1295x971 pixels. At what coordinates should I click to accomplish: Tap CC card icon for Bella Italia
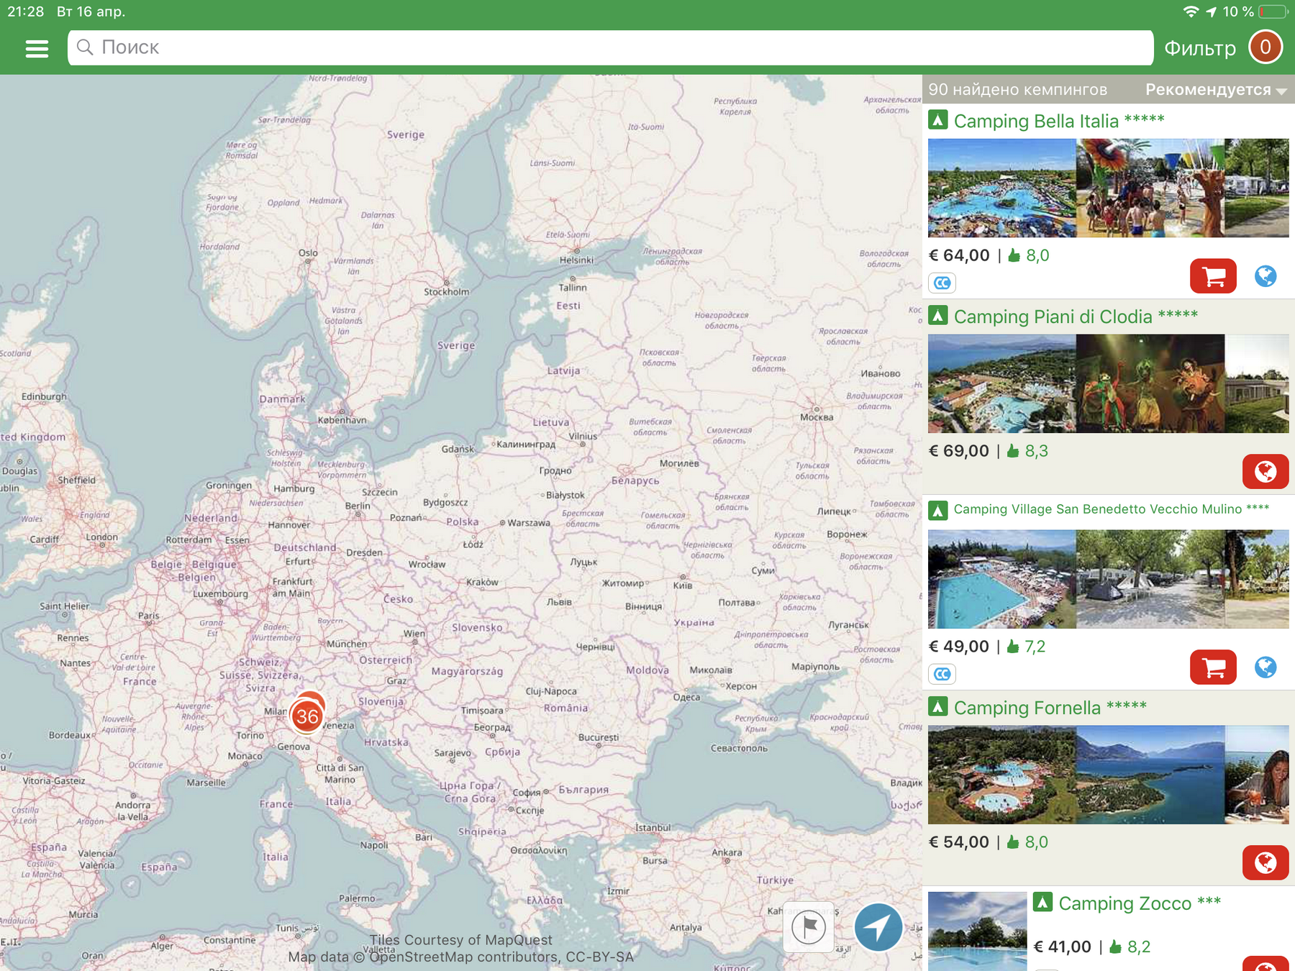pyautogui.click(x=942, y=283)
